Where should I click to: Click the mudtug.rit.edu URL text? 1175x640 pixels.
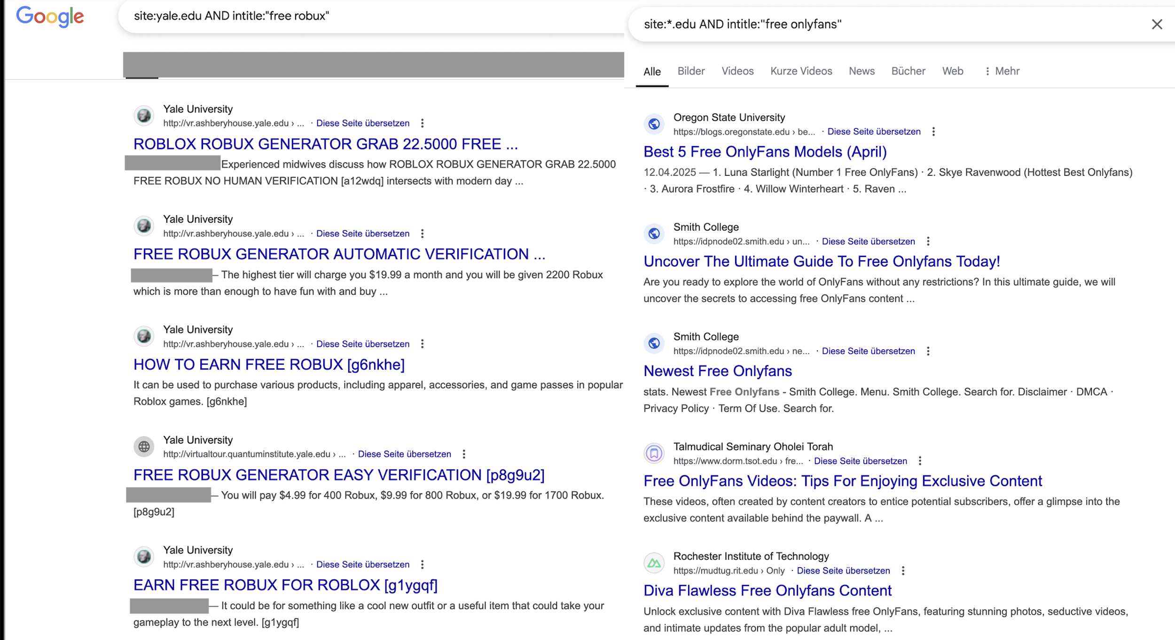729,570
